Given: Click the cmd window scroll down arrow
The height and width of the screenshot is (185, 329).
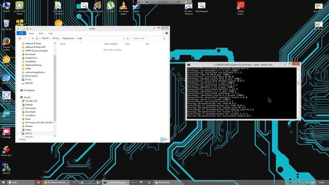Looking at the screenshot, I should click(x=298, y=118).
